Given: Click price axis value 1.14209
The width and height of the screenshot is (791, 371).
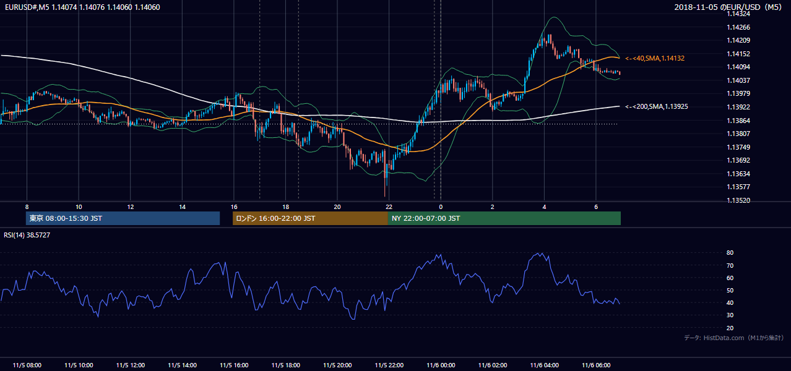Looking at the screenshot, I should pyautogui.click(x=738, y=40).
